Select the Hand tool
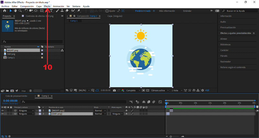 click(15, 11)
